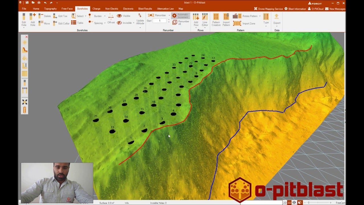Open the Map tab
The image size is (364, 205).
point(181,9)
